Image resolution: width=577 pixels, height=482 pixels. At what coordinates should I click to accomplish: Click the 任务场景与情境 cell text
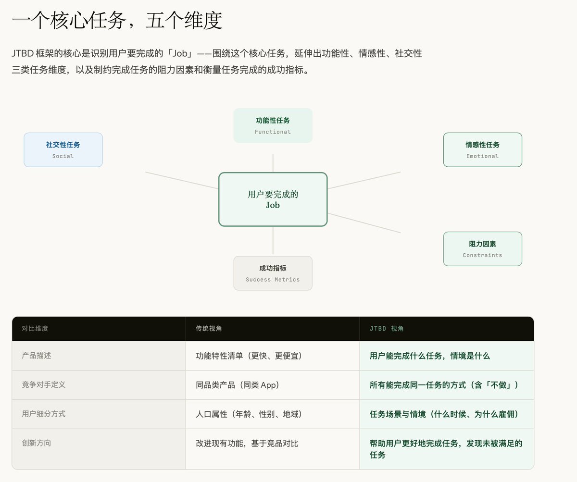[445, 413]
